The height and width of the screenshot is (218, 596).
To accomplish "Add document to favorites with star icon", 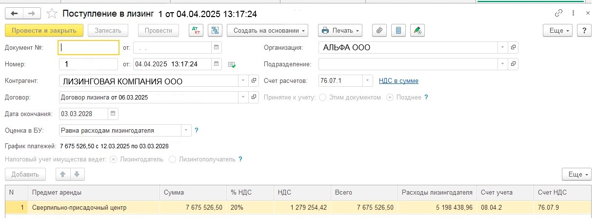I will point(52,13).
